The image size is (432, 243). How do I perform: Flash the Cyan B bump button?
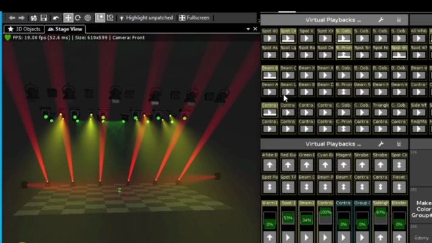tap(325, 165)
